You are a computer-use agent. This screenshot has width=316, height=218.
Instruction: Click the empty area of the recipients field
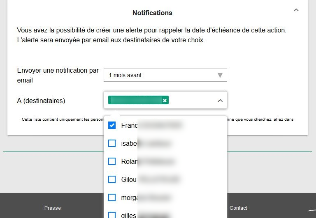click(x=191, y=100)
